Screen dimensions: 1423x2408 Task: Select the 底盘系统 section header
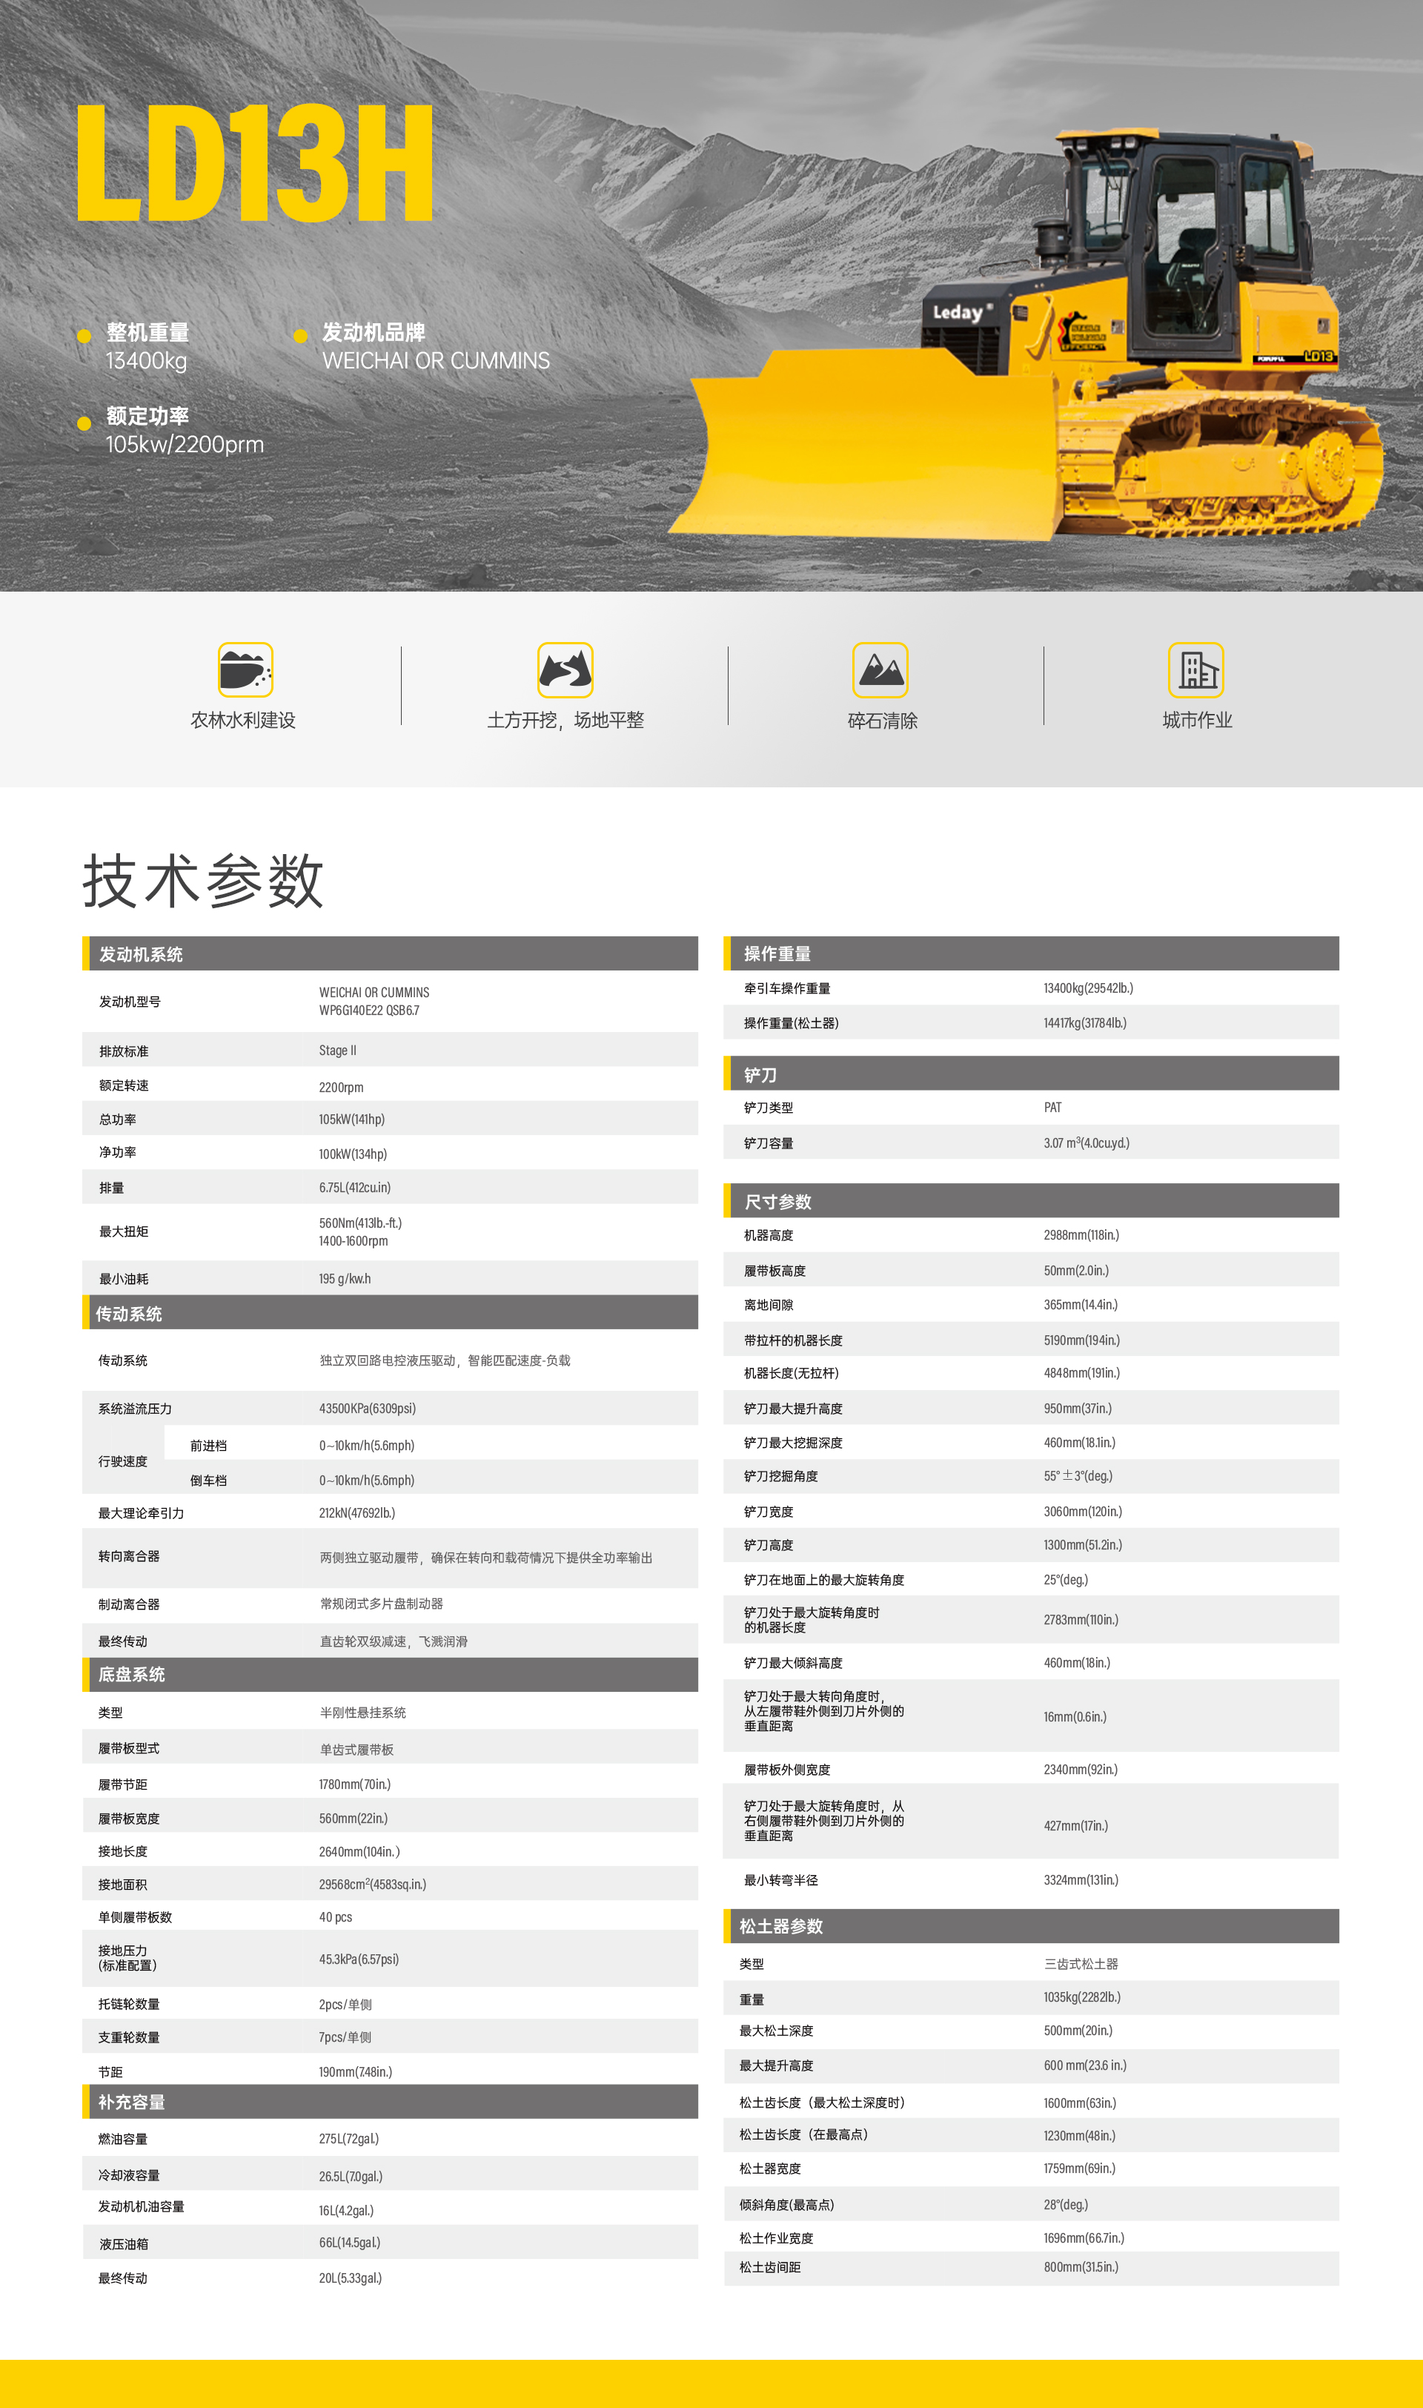[131, 1674]
